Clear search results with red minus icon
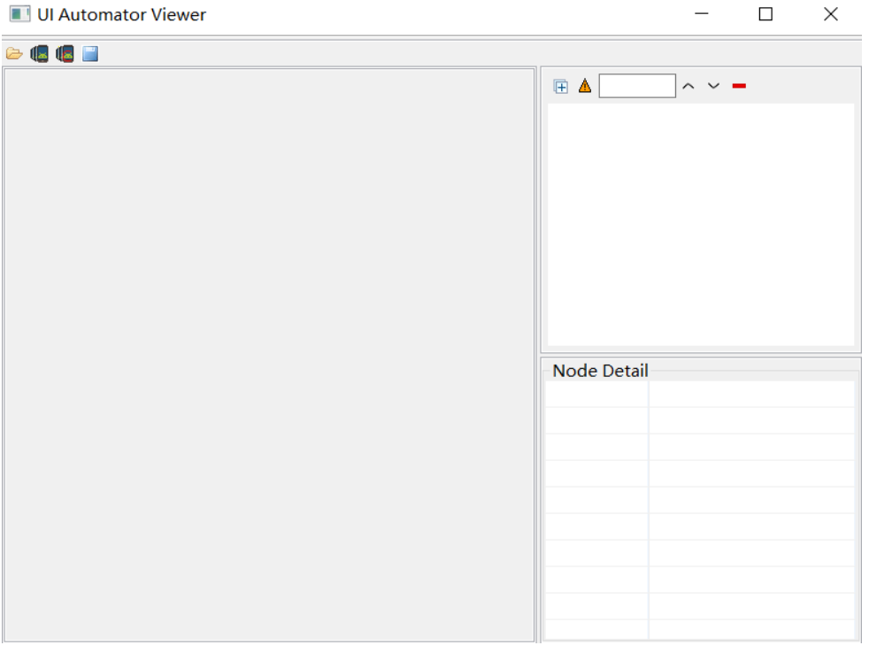Image resolution: width=869 pixels, height=653 pixels. pos(739,86)
